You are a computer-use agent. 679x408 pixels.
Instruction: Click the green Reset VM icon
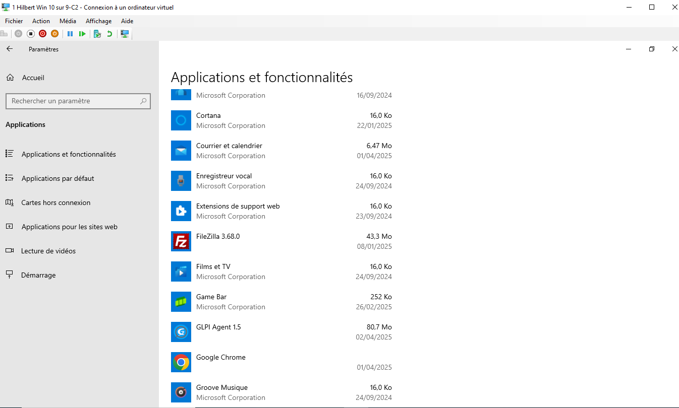click(82, 34)
